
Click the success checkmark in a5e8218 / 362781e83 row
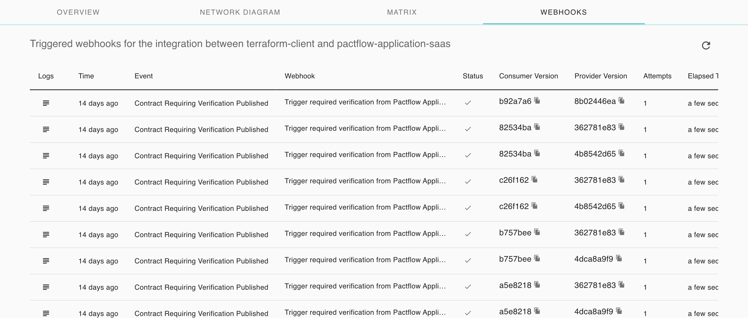(x=468, y=287)
